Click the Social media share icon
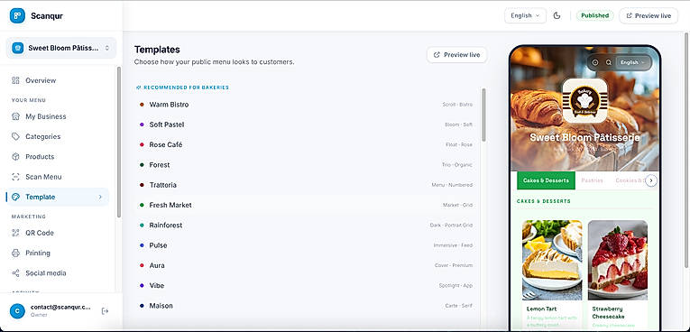The height and width of the screenshot is (332, 690). pos(16,273)
